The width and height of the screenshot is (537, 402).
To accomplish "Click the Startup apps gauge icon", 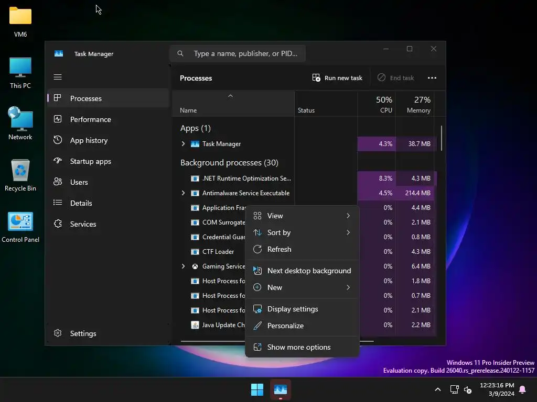I will pos(58,161).
